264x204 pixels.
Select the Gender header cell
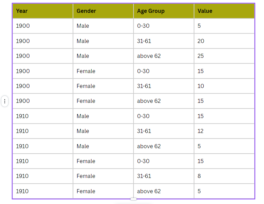click(x=103, y=11)
